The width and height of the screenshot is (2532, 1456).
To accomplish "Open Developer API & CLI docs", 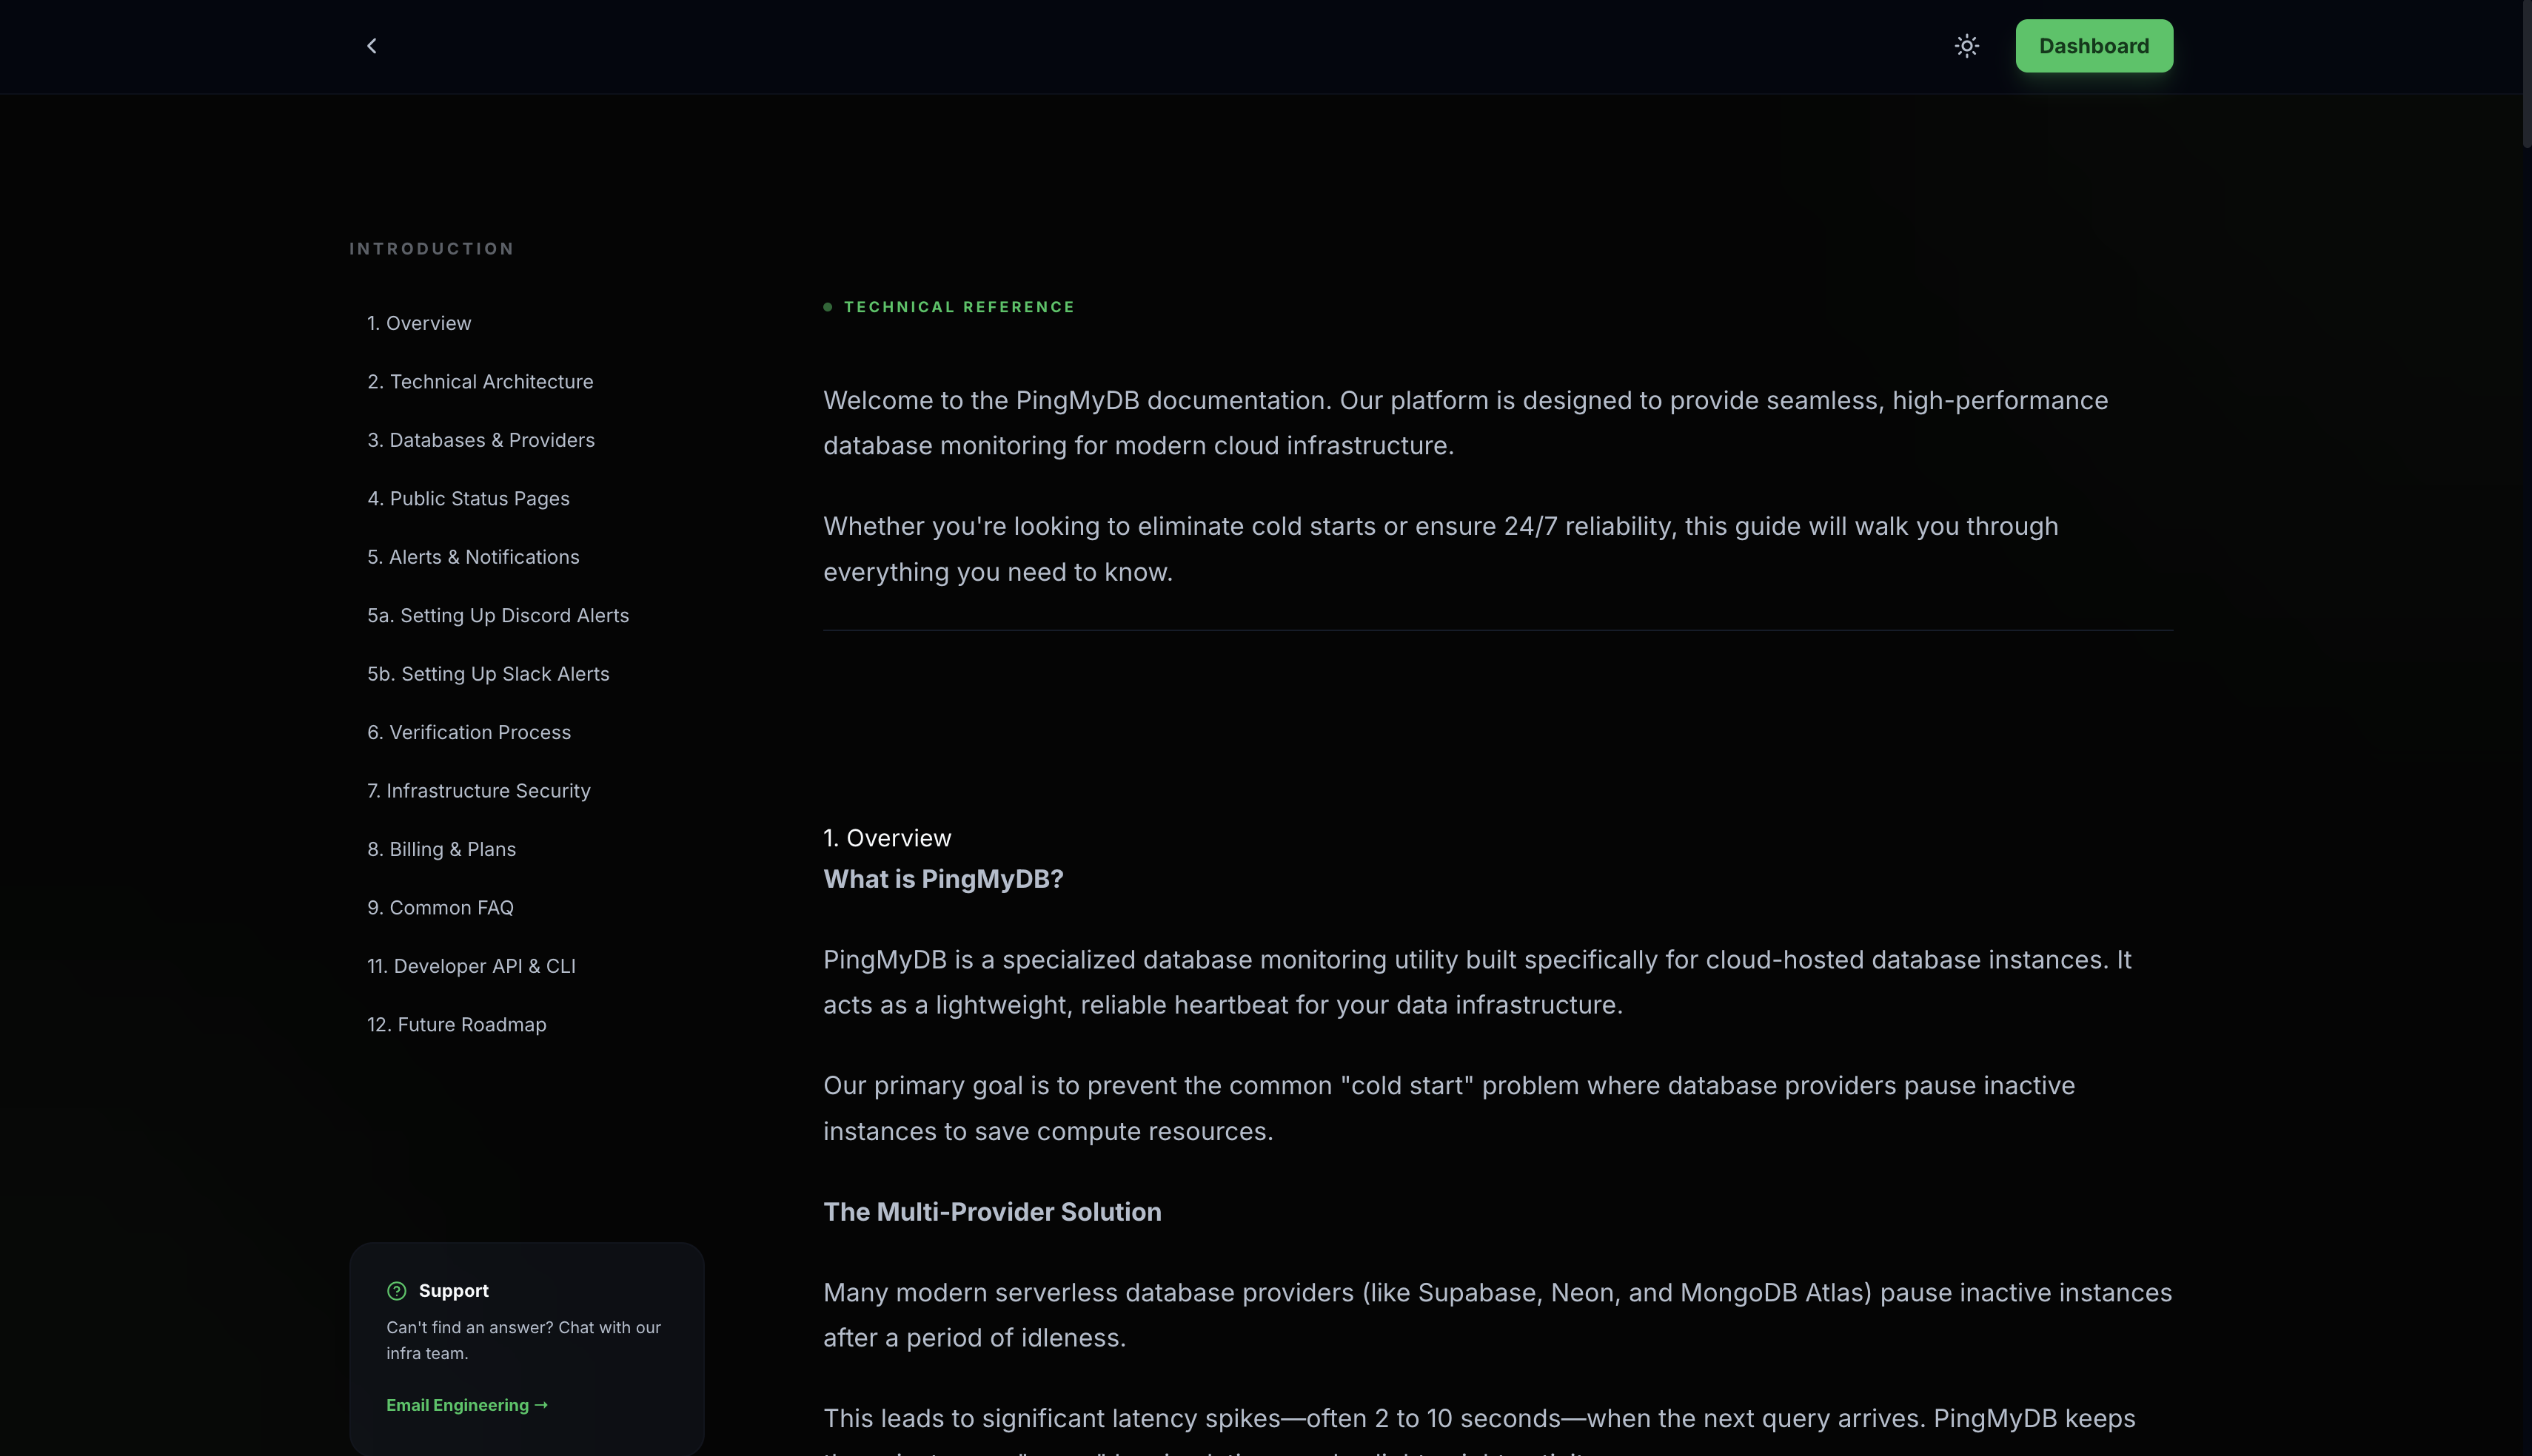I will tap(470, 966).
